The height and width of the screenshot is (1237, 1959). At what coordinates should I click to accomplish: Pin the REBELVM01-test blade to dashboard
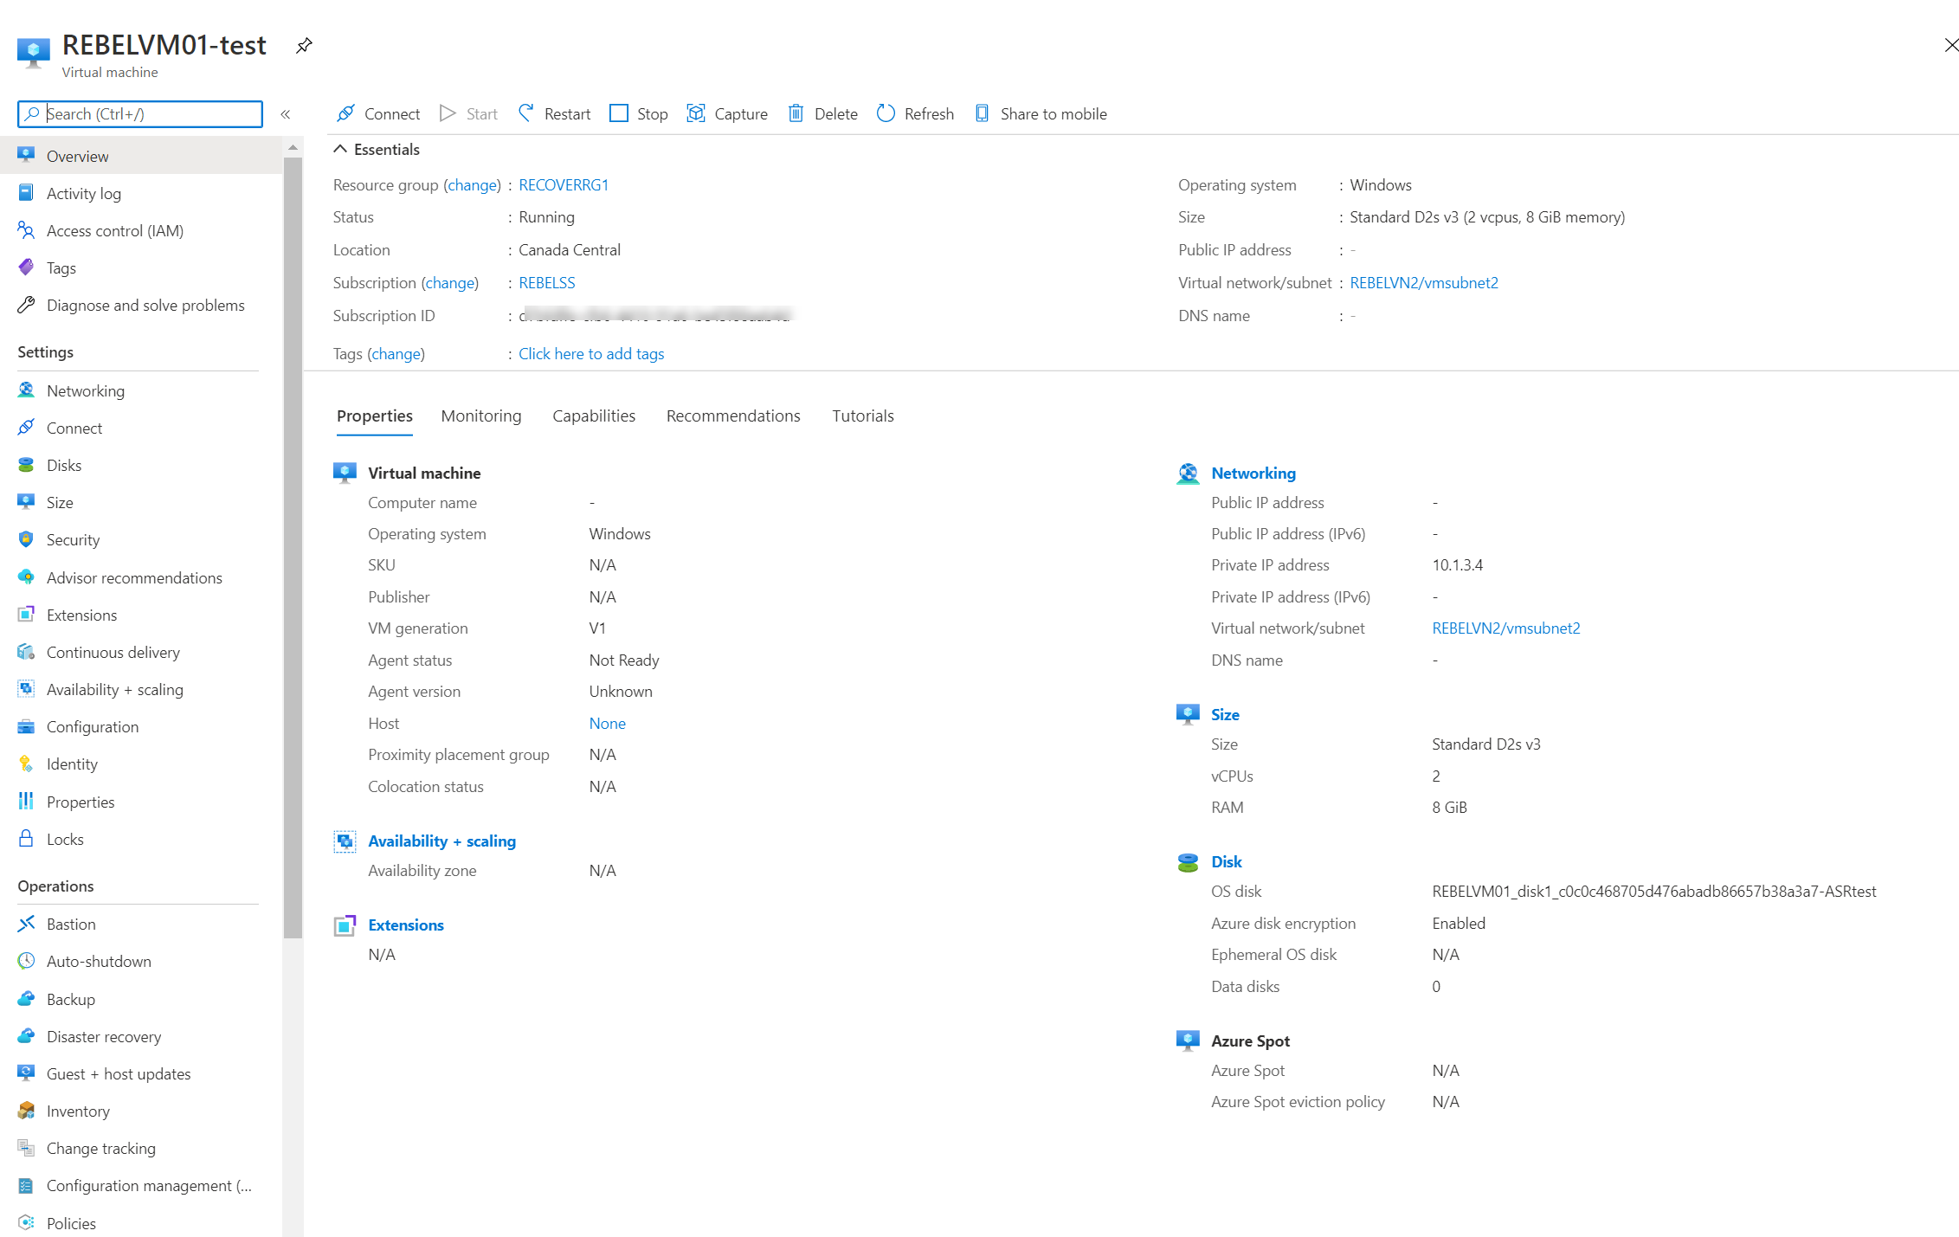(x=304, y=45)
